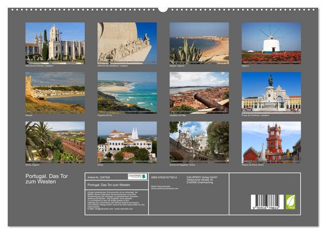Click the caption 'Figueira da Foz'

[x=104, y=115]
